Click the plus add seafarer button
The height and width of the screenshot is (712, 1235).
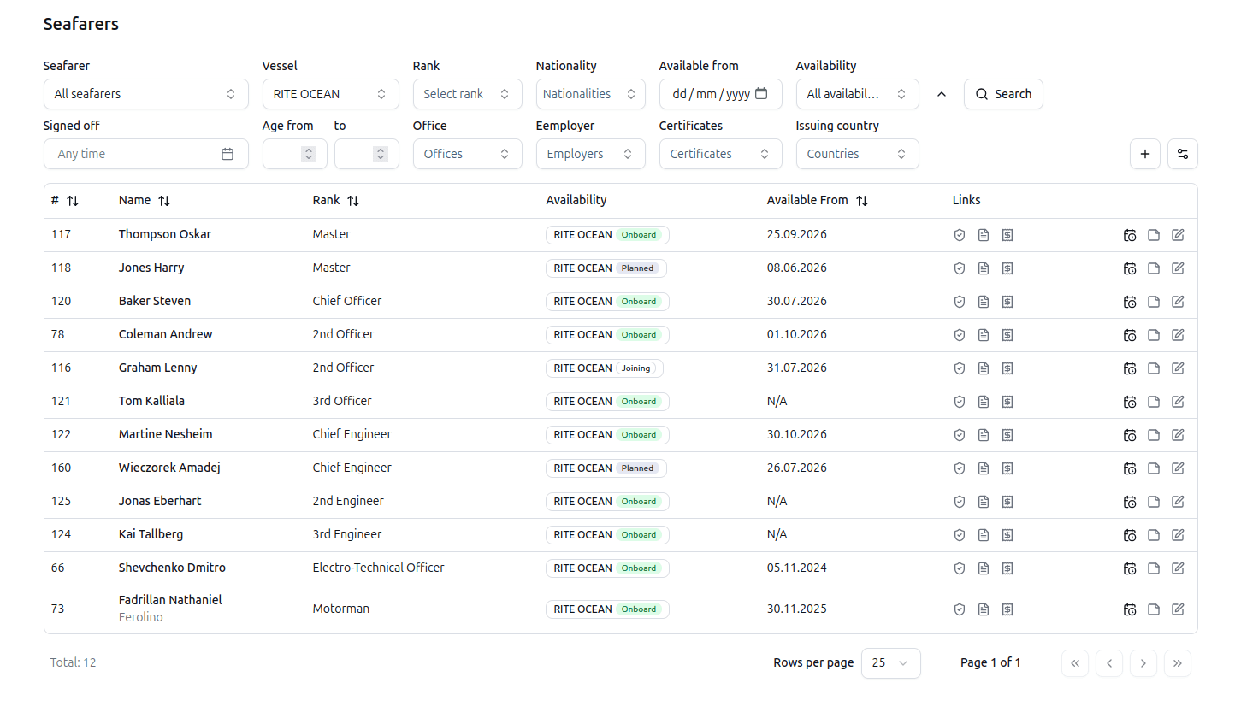(x=1145, y=154)
